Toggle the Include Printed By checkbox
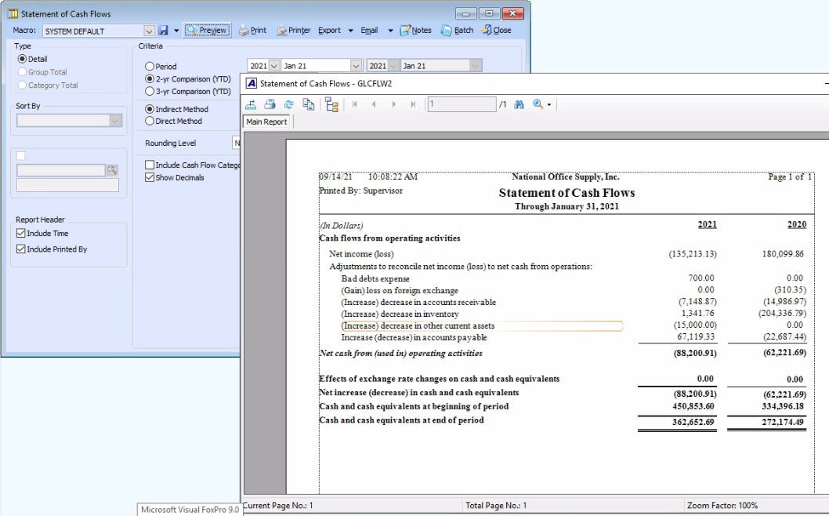The height and width of the screenshot is (516, 829). (21, 249)
